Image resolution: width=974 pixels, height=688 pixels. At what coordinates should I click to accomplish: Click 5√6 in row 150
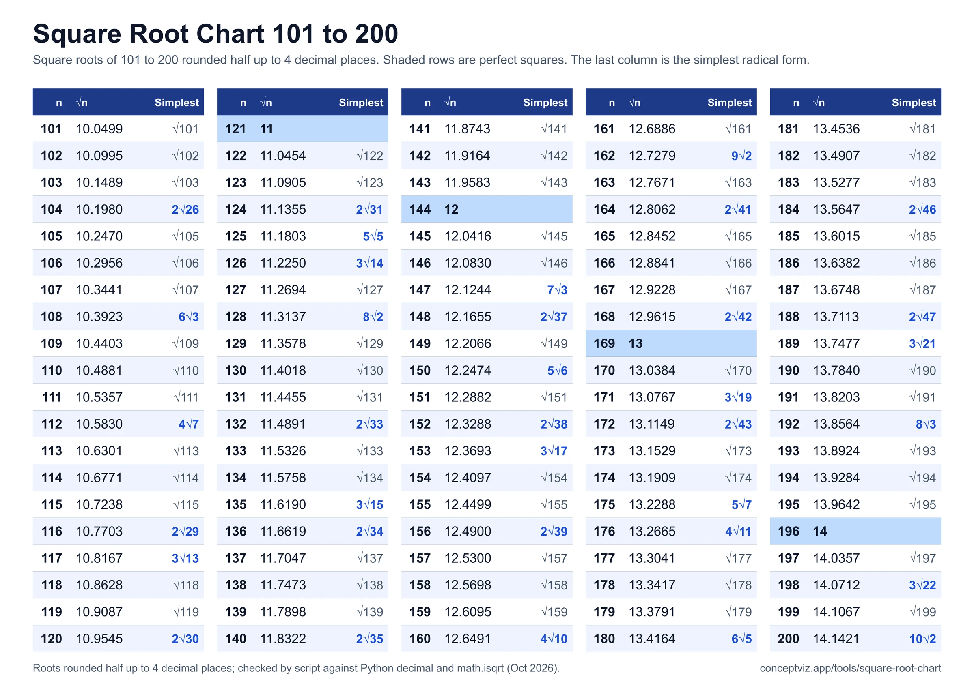click(558, 371)
